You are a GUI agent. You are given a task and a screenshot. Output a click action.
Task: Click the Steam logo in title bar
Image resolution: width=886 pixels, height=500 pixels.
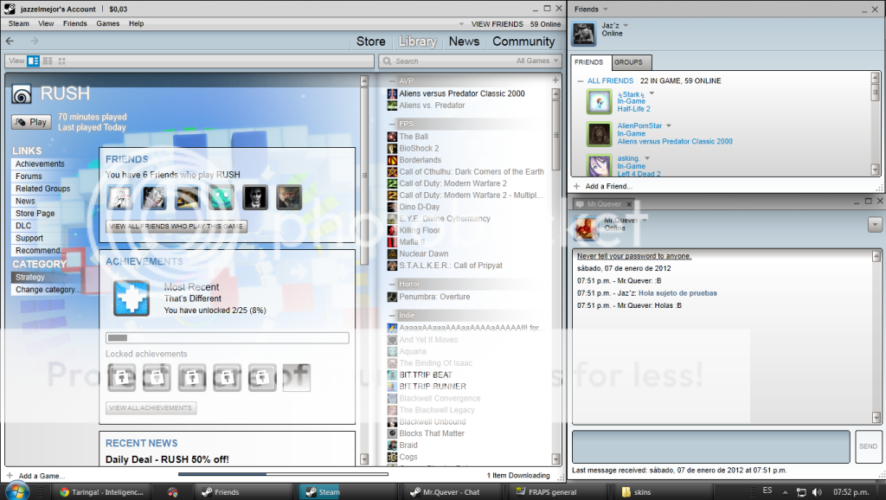coord(10,9)
